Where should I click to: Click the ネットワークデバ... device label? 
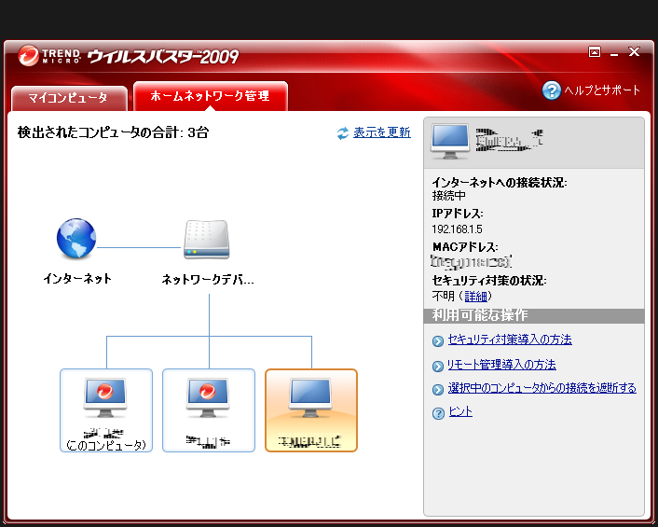[208, 279]
